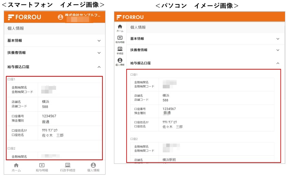Click 横浜 branch name in PC view

click(166, 95)
